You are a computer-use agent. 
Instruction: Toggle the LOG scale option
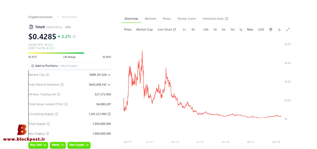261,30
